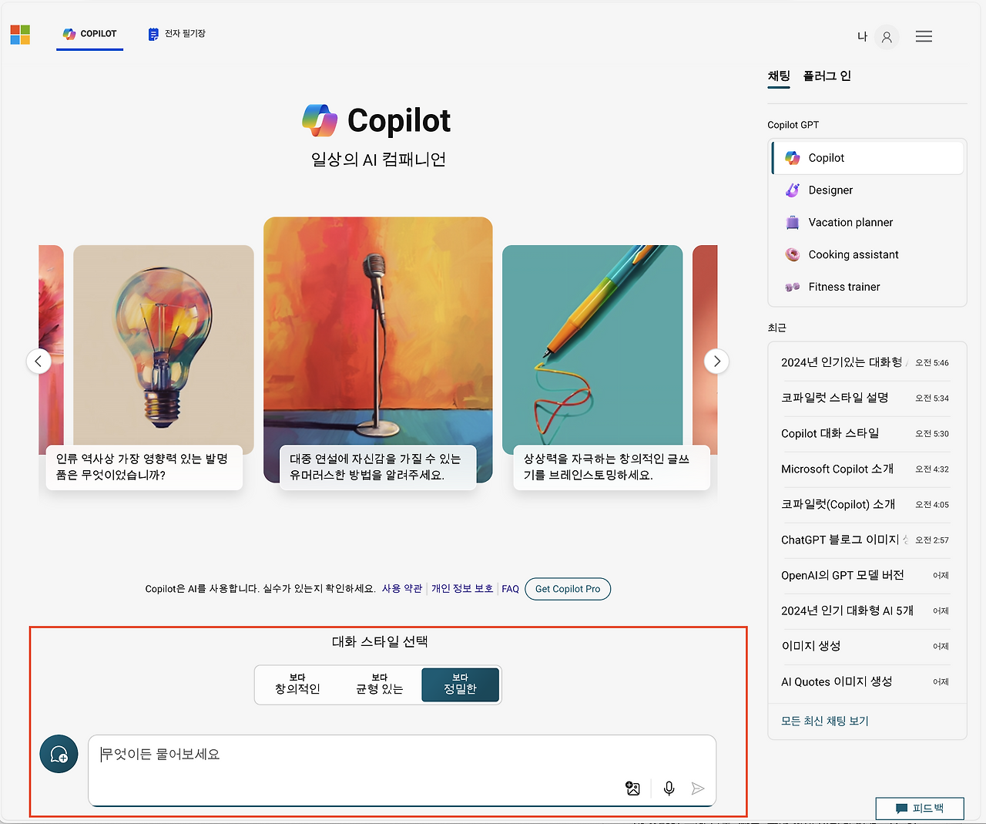
Task: Start voice input with microphone icon
Action: pyautogui.click(x=669, y=788)
